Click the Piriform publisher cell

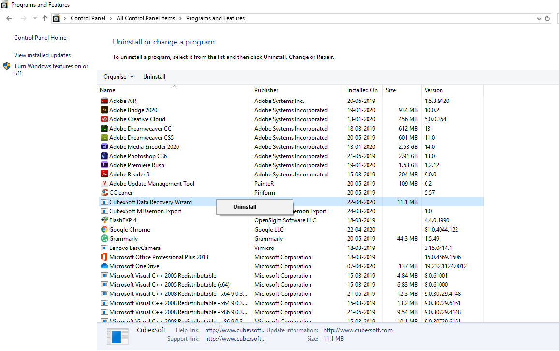coord(265,193)
